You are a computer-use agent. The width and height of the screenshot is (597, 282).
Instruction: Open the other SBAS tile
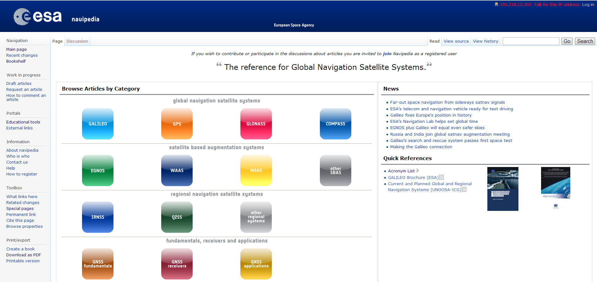pyautogui.click(x=336, y=170)
